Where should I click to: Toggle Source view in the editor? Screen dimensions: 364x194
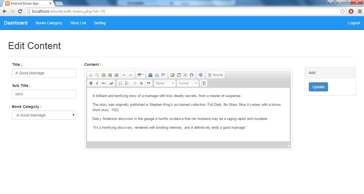[215, 75]
